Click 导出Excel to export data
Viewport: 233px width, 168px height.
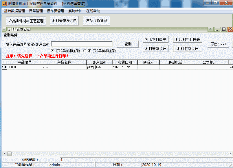click(x=218, y=43)
